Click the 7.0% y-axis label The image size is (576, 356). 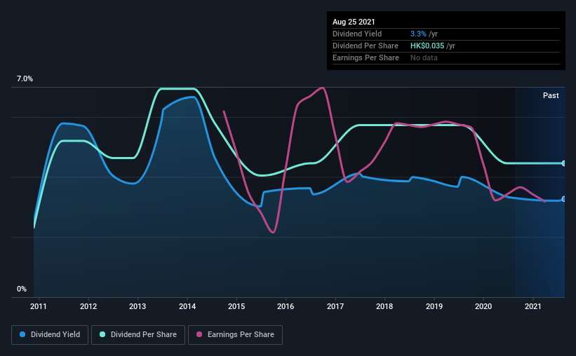pos(25,79)
